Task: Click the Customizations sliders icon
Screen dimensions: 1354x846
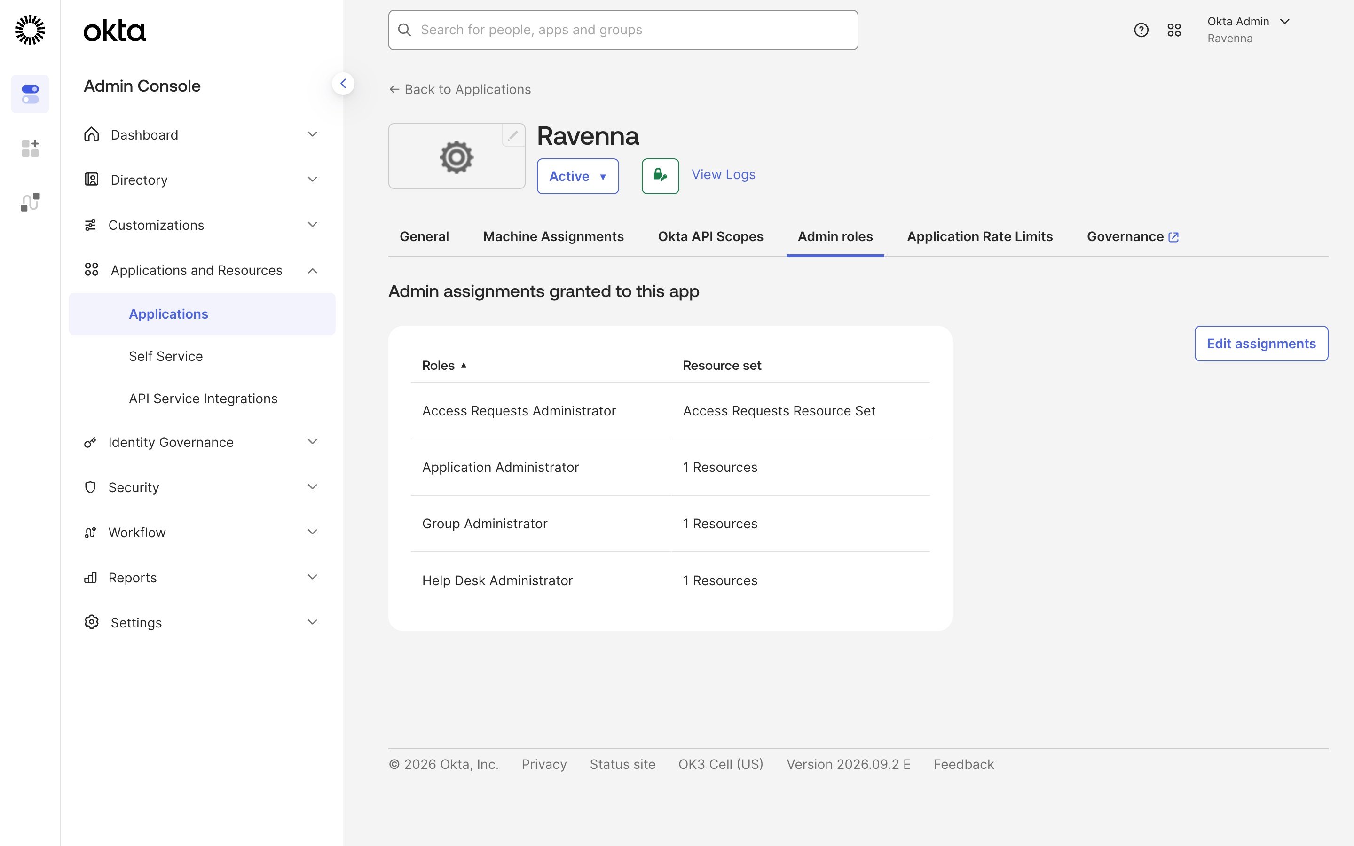Action: (90, 225)
